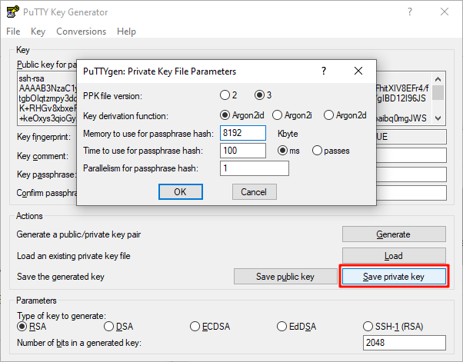The height and width of the screenshot is (362, 463).
Task: Click the Key passphrase input field
Action: (411, 174)
